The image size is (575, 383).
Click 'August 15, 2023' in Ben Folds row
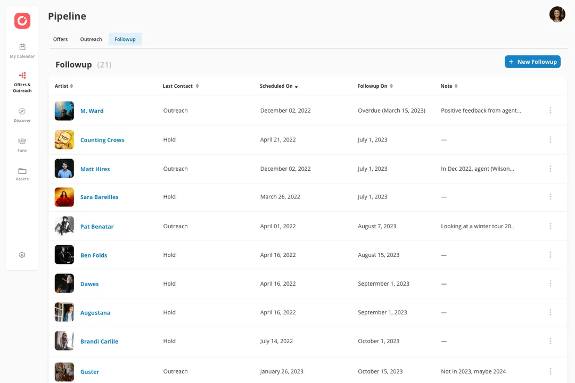point(379,255)
